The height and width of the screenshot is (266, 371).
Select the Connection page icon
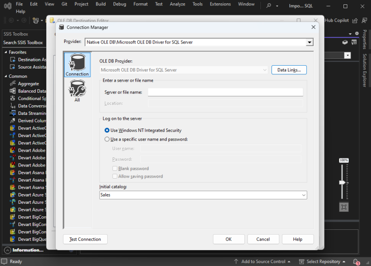77,65
